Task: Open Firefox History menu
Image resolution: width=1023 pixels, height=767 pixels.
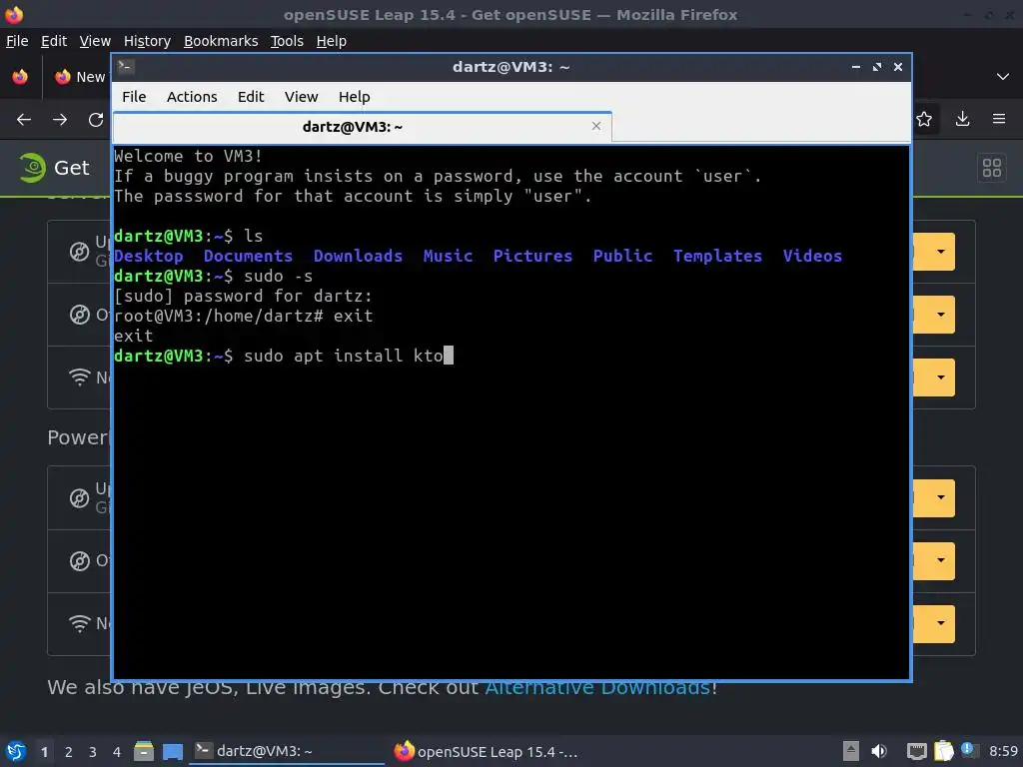Action: tap(147, 41)
